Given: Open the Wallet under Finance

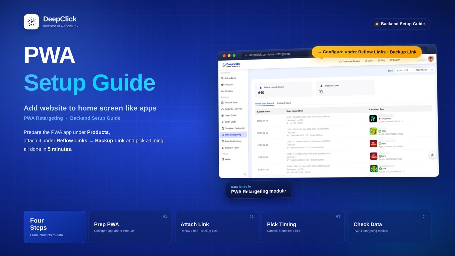Looking at the screenshot, I should click(x=226, y=159).
